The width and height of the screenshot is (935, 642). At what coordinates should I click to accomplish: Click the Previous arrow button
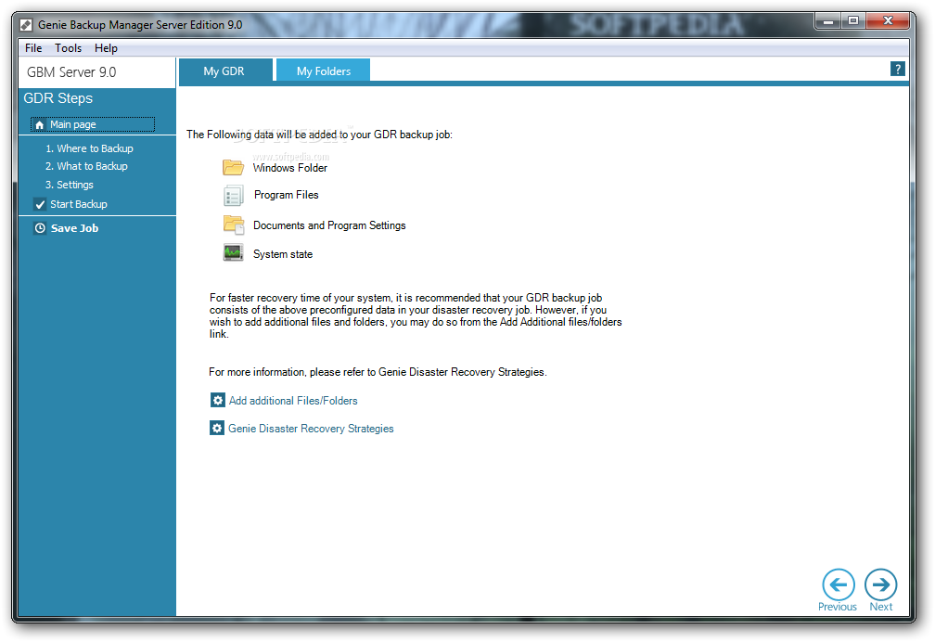[x=838, y=584]
